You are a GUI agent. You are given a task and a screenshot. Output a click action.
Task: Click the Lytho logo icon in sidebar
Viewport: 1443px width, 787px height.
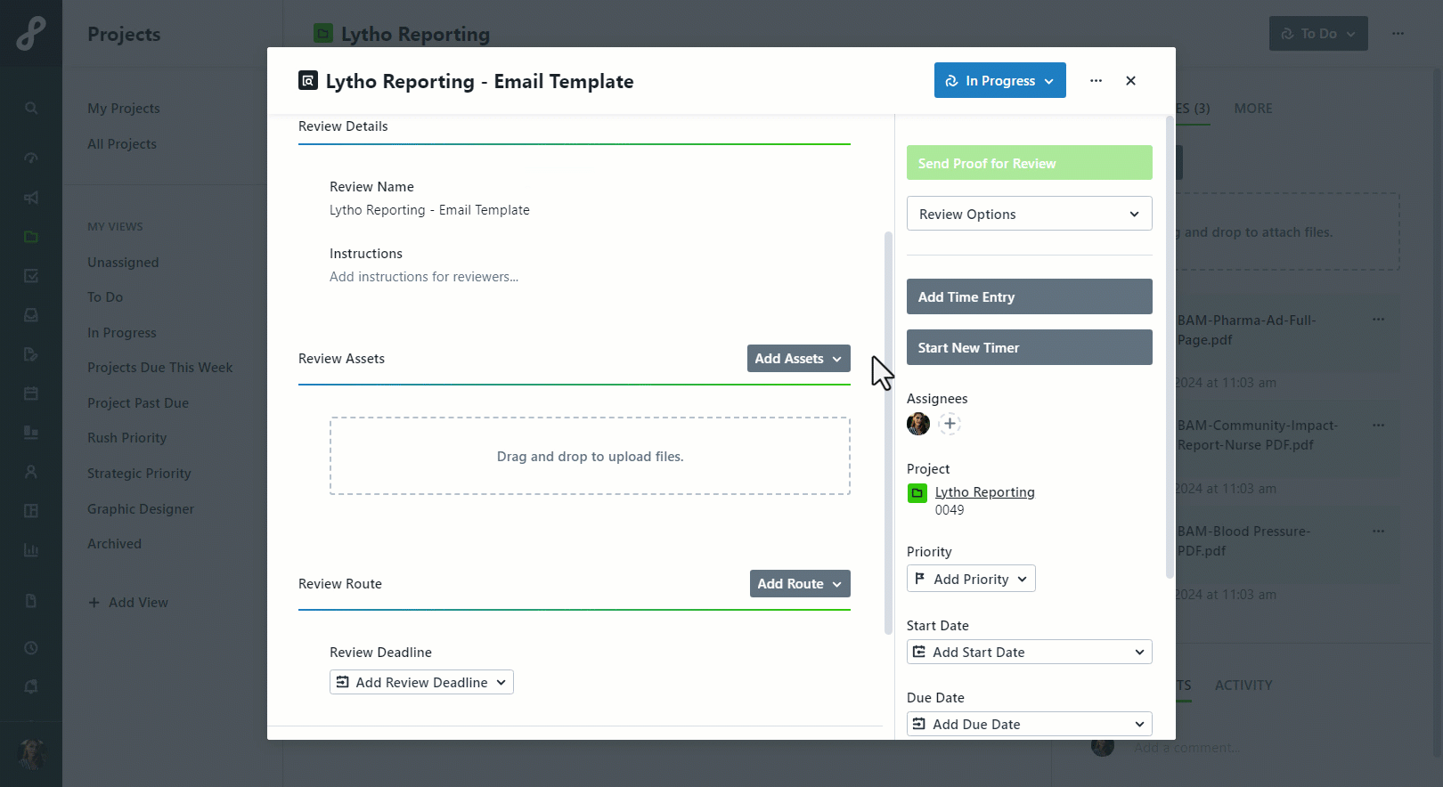[x=30, y=33]
